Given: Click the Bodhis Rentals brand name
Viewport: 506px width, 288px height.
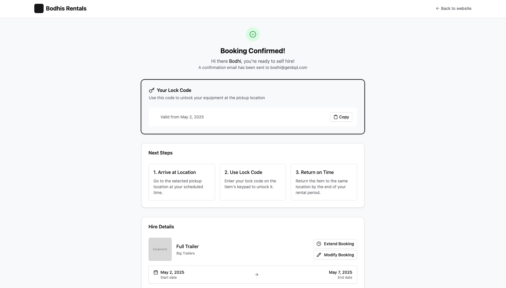Looking at the screenshot, I should [x=66, y=8].
